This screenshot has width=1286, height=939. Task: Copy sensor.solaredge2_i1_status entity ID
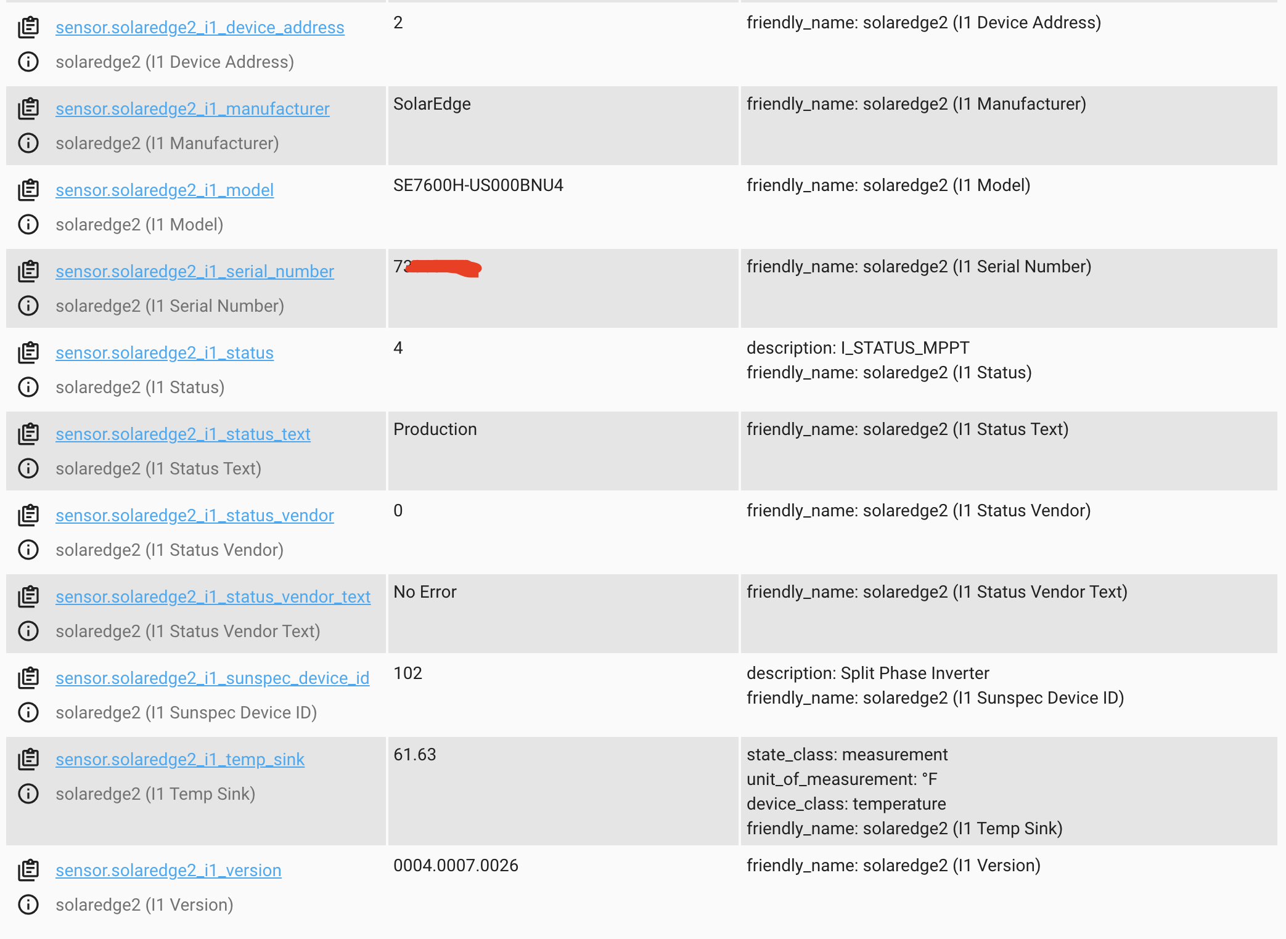(28, 352)
